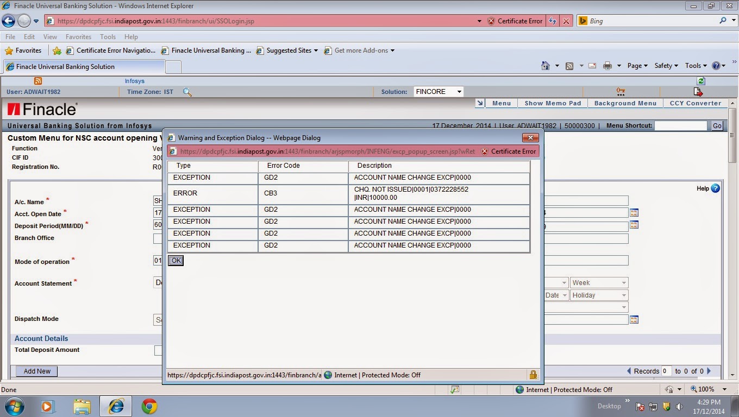Click the IE Forward navigation button
The height and width of the screenshot is (417, 739).
point(24,21)
